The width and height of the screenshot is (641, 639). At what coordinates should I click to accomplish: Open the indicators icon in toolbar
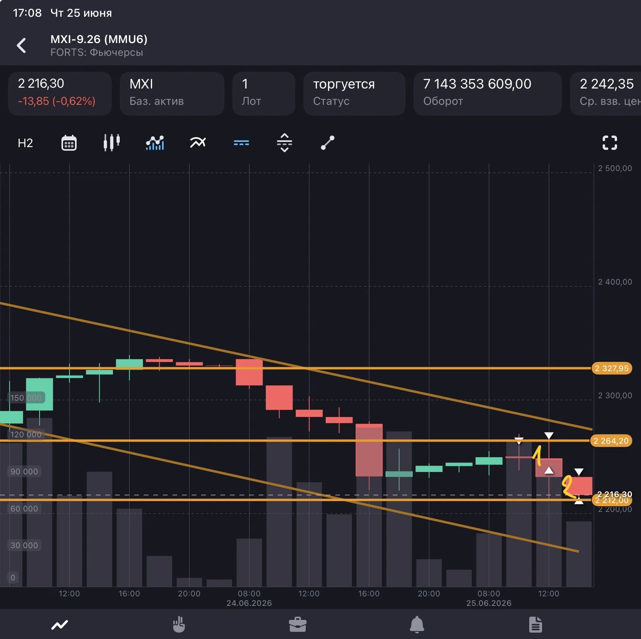[x=155, y=143]
